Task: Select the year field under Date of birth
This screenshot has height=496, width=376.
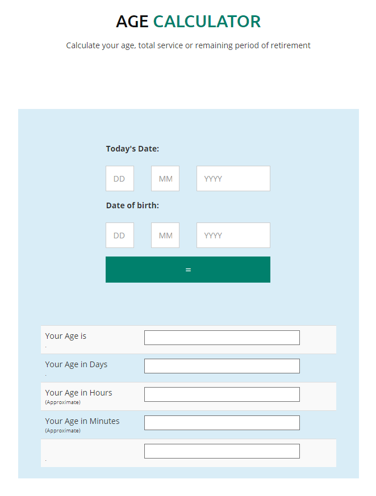Action: pos(233,236)
